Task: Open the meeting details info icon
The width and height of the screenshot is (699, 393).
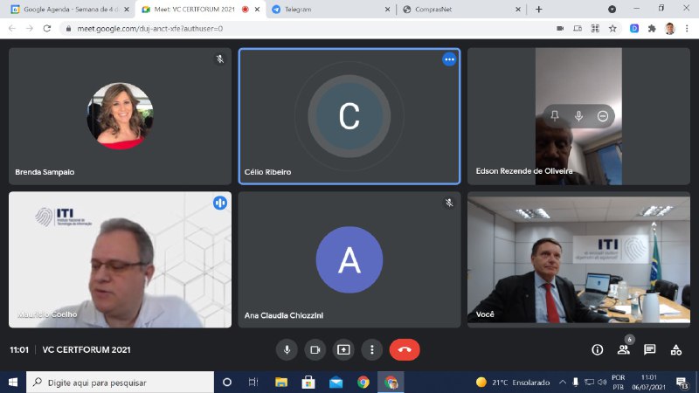Action: pos(598,349)
